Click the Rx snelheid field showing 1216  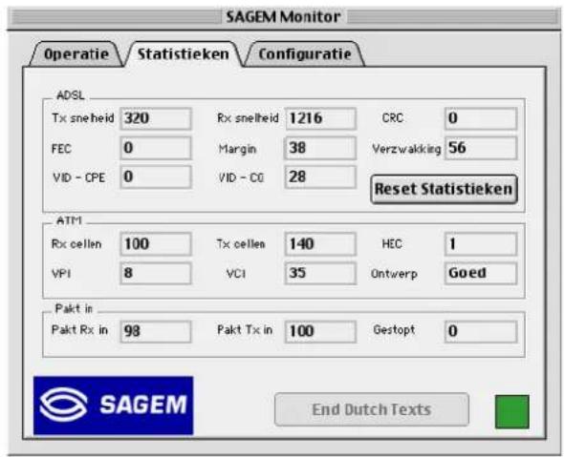320,118
